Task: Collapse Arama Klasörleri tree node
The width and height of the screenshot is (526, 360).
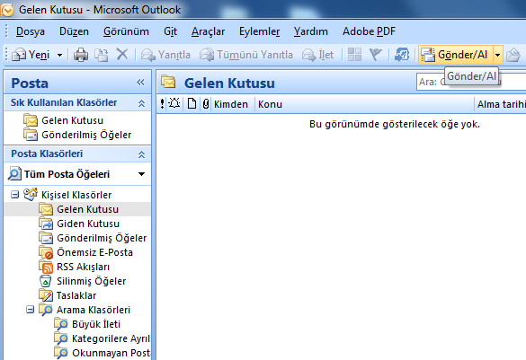Action: pos(31,310)
